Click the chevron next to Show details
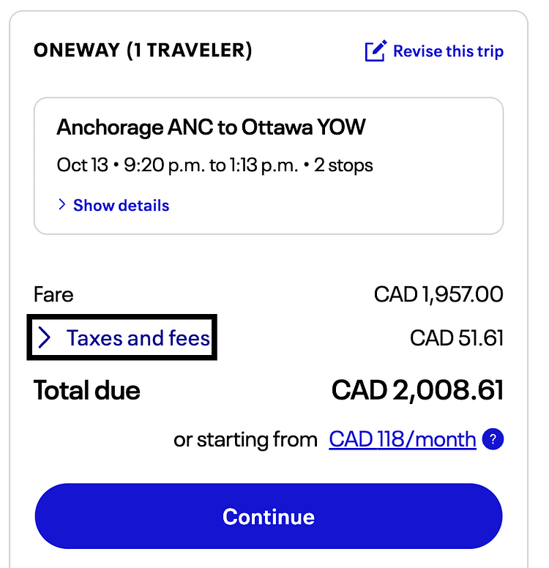The height and width of the screenshot is (568, 549). pos(61,206)
